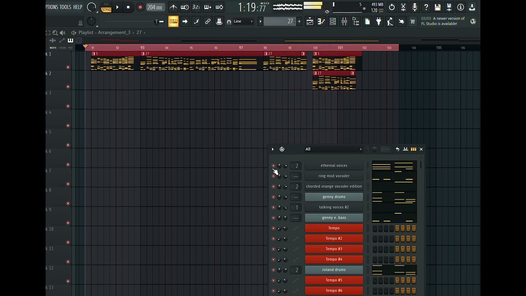Select the genny e. bass channel
The width and height of the screenshot is (526, 296).
pos(334,217)
